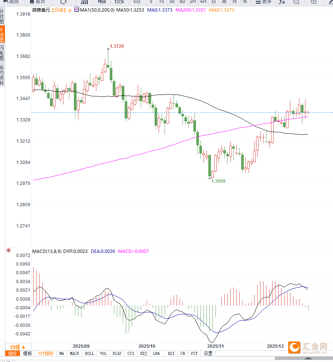333x362 pixels.
Task: Go to 首页 home icon
Action: coord(37,1)
